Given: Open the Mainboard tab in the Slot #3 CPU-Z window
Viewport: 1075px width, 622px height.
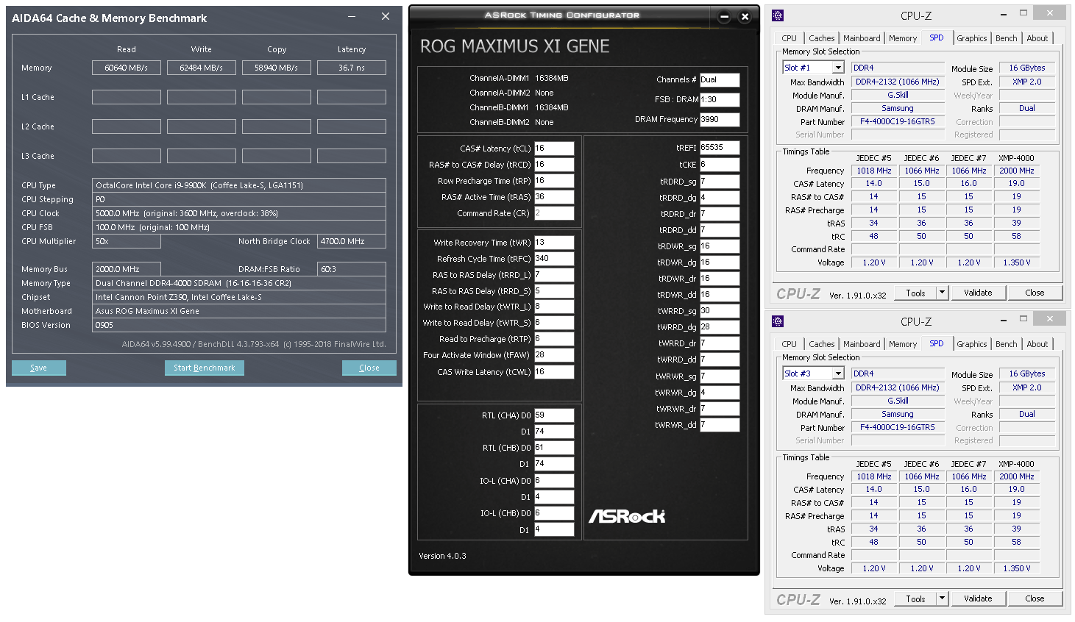Looking at the screenshot, I should [x=861, y=344].
